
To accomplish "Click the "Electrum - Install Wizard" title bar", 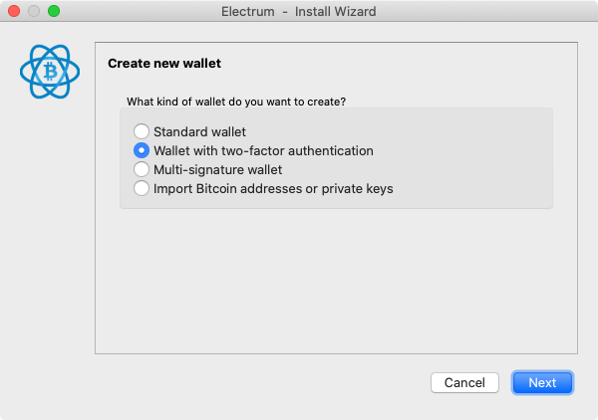I will tap(299, 11).
